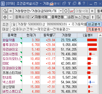Select the EDGC stock name
This screenshot has width=102, height=94.
click(6, 63)
